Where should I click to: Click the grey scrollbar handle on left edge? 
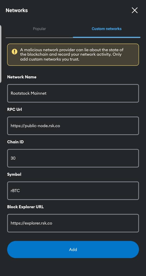[x=1, y=54]
